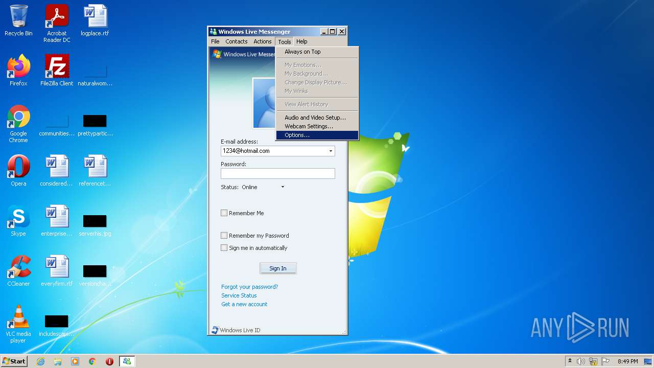Click the volume speaker tray icon
654x368 pixels.
(581, 361)
